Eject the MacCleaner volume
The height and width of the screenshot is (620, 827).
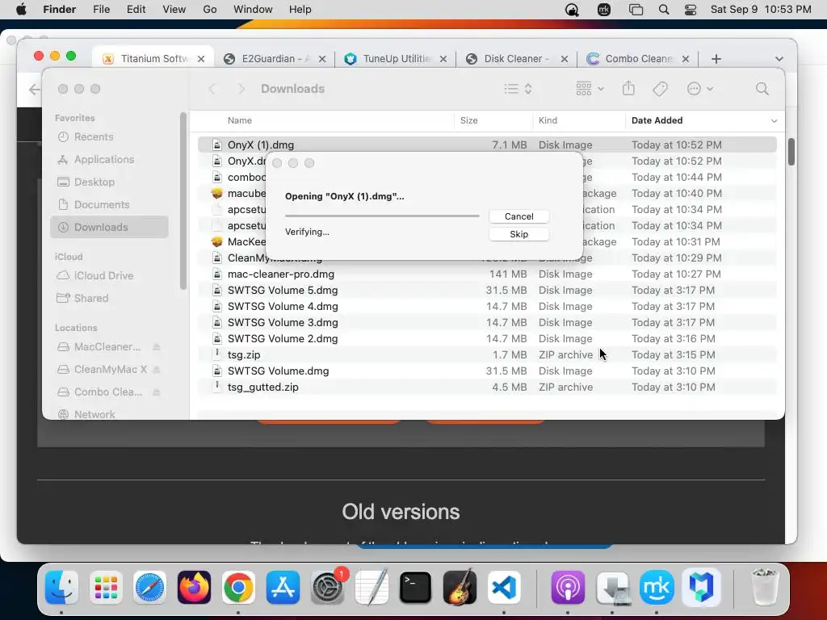[157, 347]
